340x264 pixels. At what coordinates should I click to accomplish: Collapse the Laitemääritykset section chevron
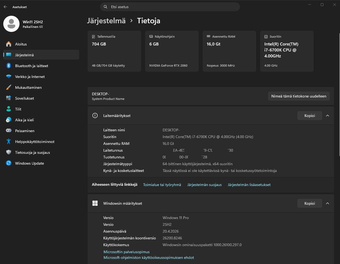click(327, 116)
